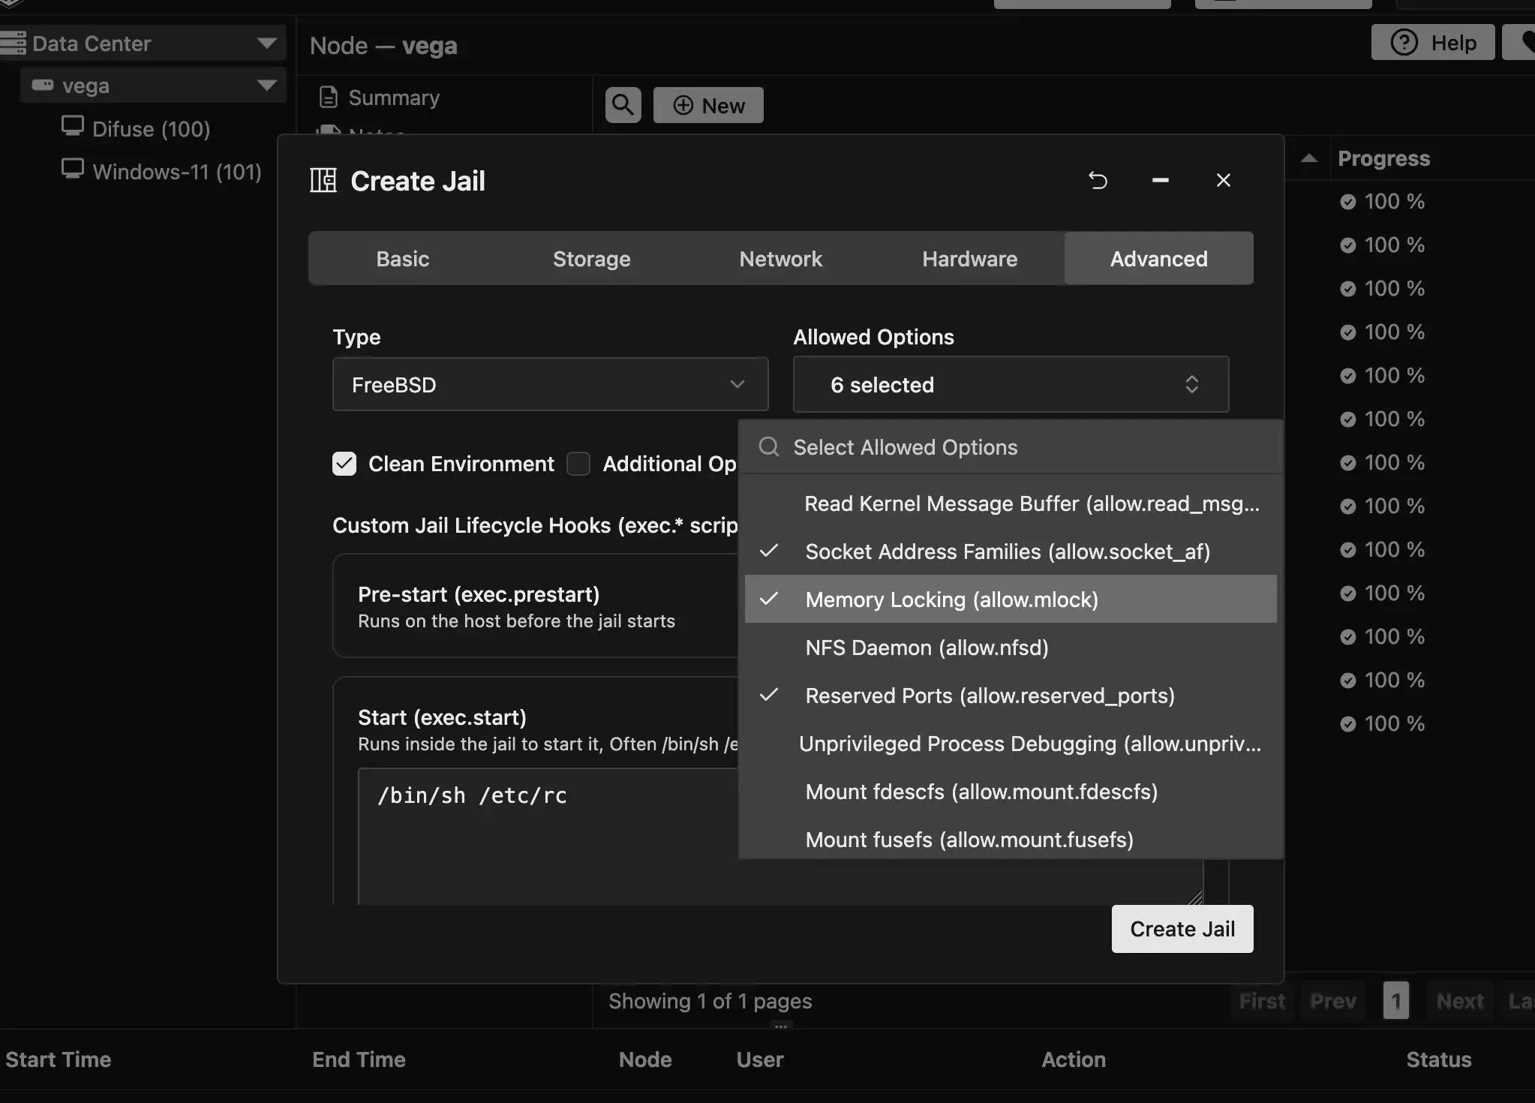This screenshot has height=1103, width=1535.
Task: Click the reset arrow icon in dialog header
Action: click(x=1098, y=181)
